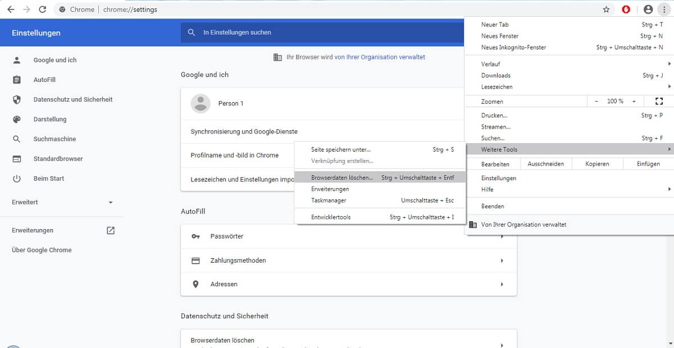Click the Person 1 avatar picture

coord(201,103)
